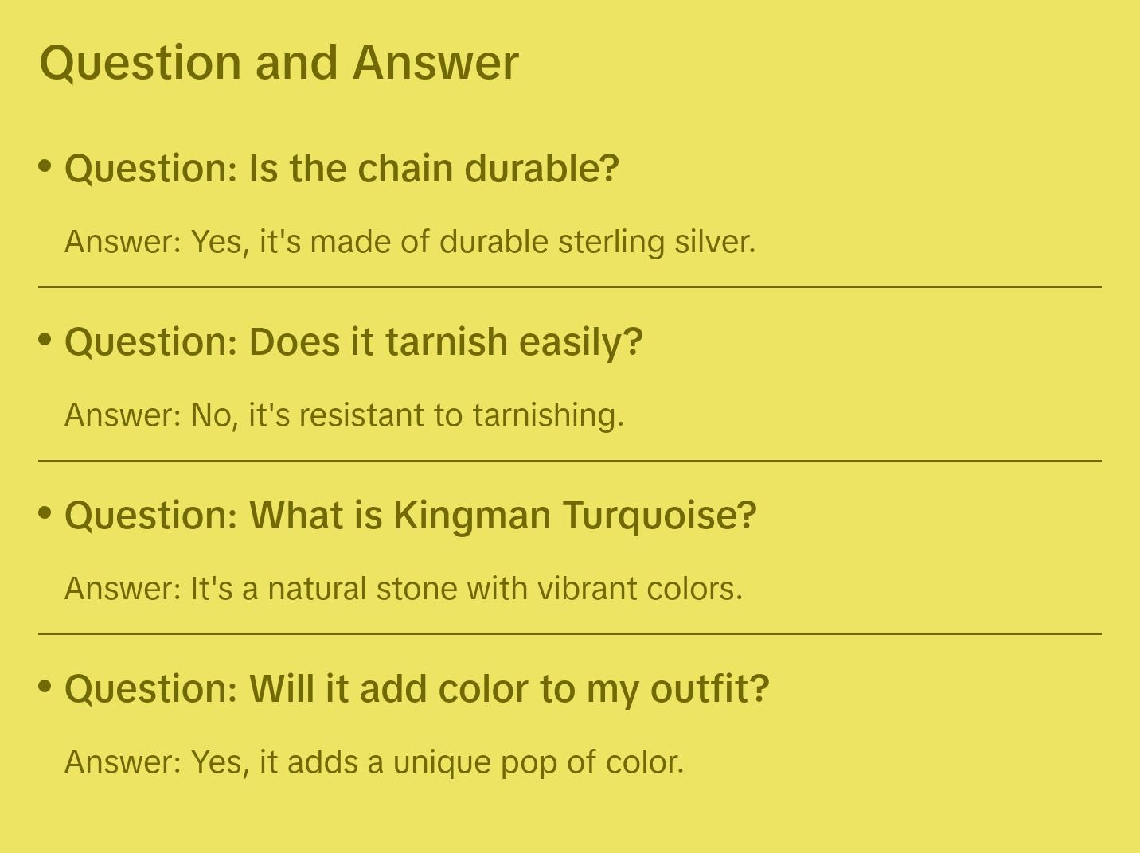Click divider line below the tarnishing answer
This screenshot has width=1140, height=853.
pos(570,461)
